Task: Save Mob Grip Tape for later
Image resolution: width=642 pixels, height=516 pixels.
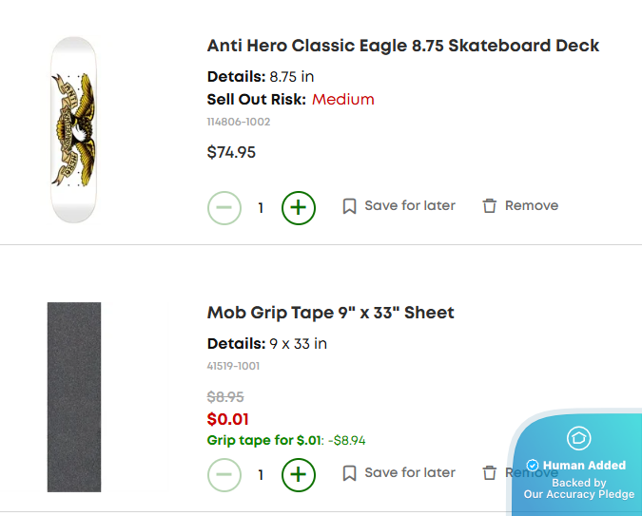Action: coord(409,473)
